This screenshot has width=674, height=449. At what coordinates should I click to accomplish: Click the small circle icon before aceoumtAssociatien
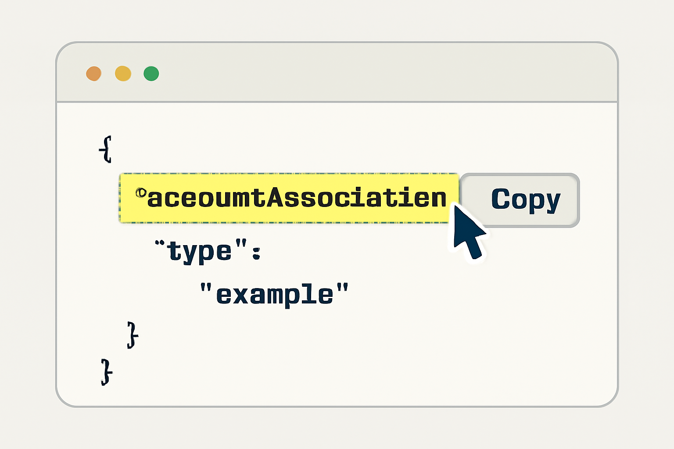pyautogui.click(x=140, y=192)
